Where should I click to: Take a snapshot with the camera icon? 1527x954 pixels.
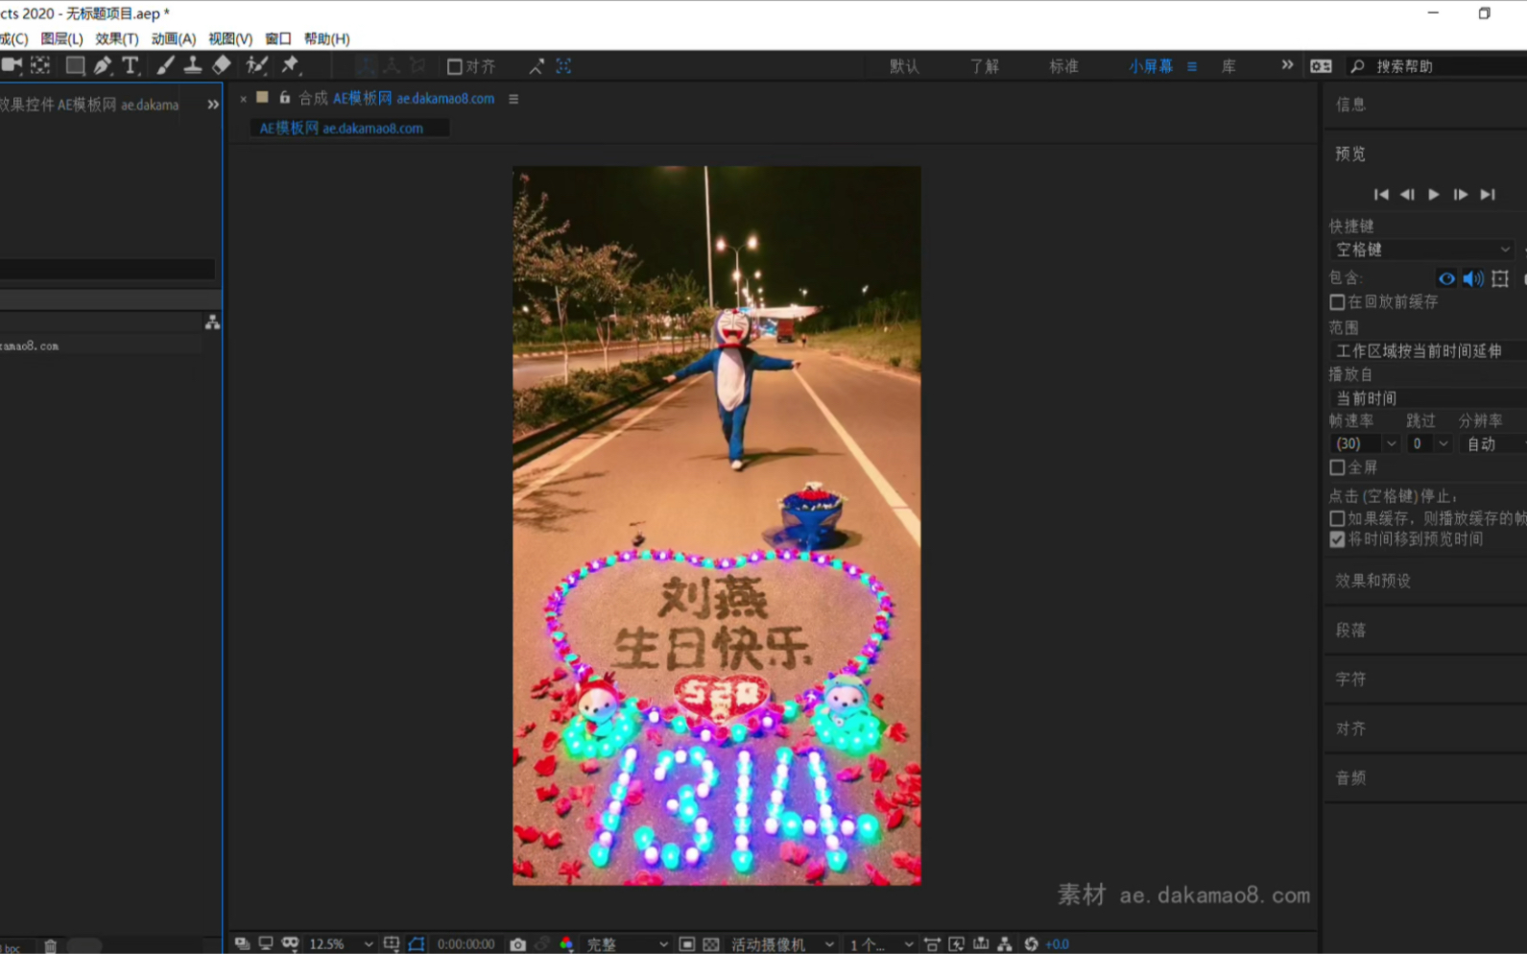517,944
